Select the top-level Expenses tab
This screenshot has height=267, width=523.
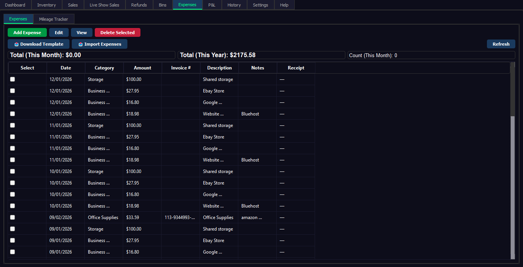[187, 5]
